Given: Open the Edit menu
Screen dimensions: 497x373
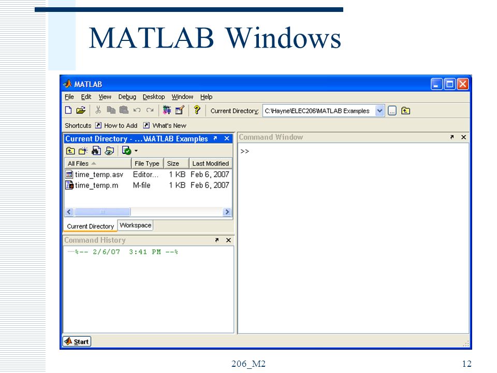Looking at the screenshot, I should 86,97.
